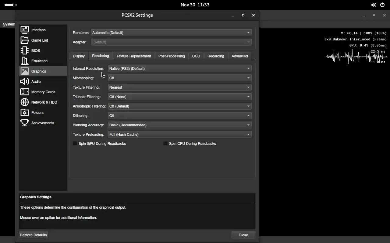Click the Close button at bottom
This screenshot has width=390, height=243.
[x=243, y=235]
